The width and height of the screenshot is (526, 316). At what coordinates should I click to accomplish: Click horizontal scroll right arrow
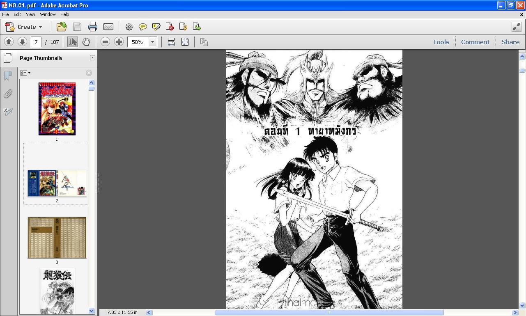pyautogui.click(x=515, y=313)
